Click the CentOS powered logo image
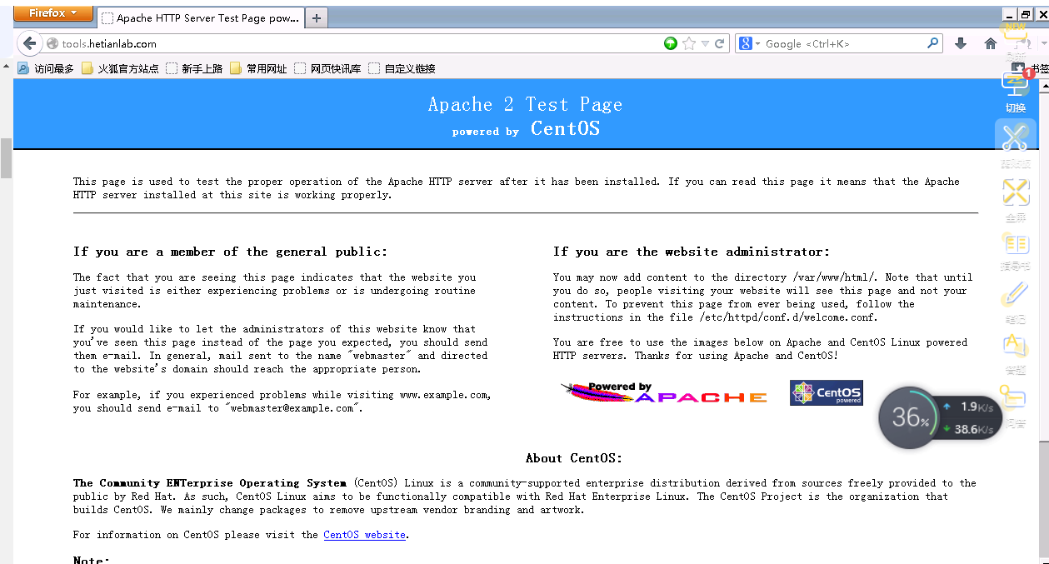The image size is (1049, 564). point(827,393)
